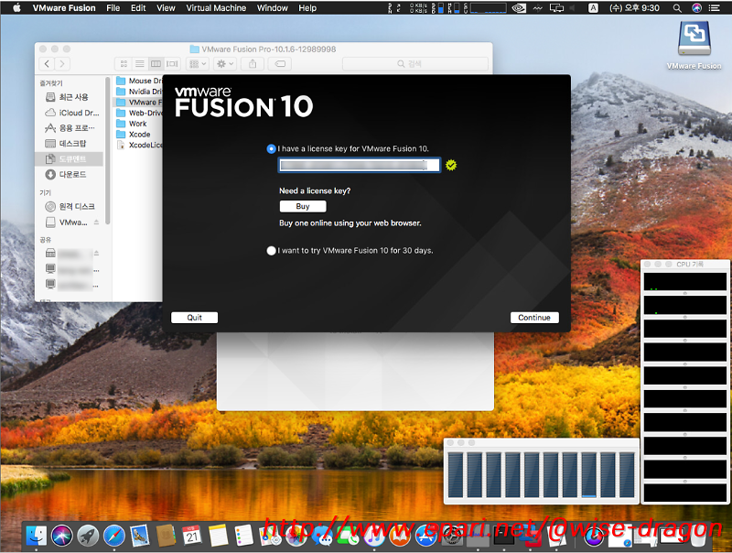Open Launchpad from the Dock
This screenshot has height=553, width=732.
coord(88,536)
